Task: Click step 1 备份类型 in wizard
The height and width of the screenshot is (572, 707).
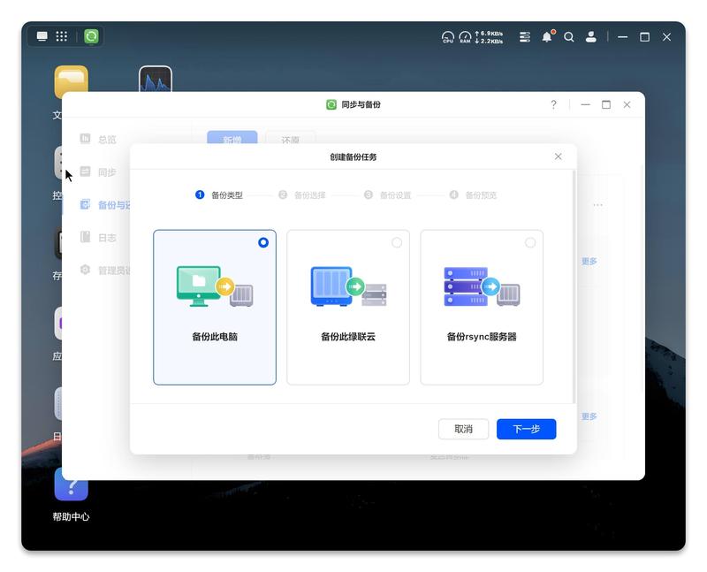Action: [x=219, y=194]
